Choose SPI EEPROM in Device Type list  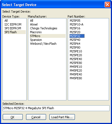[x=13, y=28]
